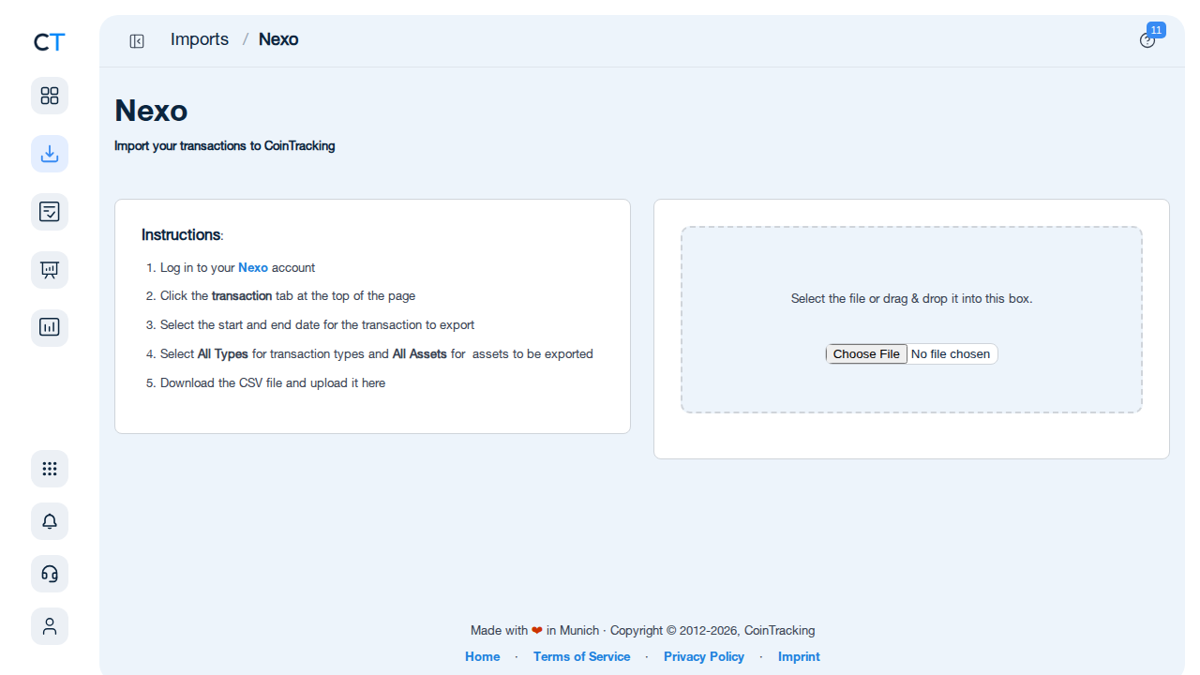Open the bar chart reports icon
Image resolution: width=1200 pixels, height=675 pixels.
[50, 328]
